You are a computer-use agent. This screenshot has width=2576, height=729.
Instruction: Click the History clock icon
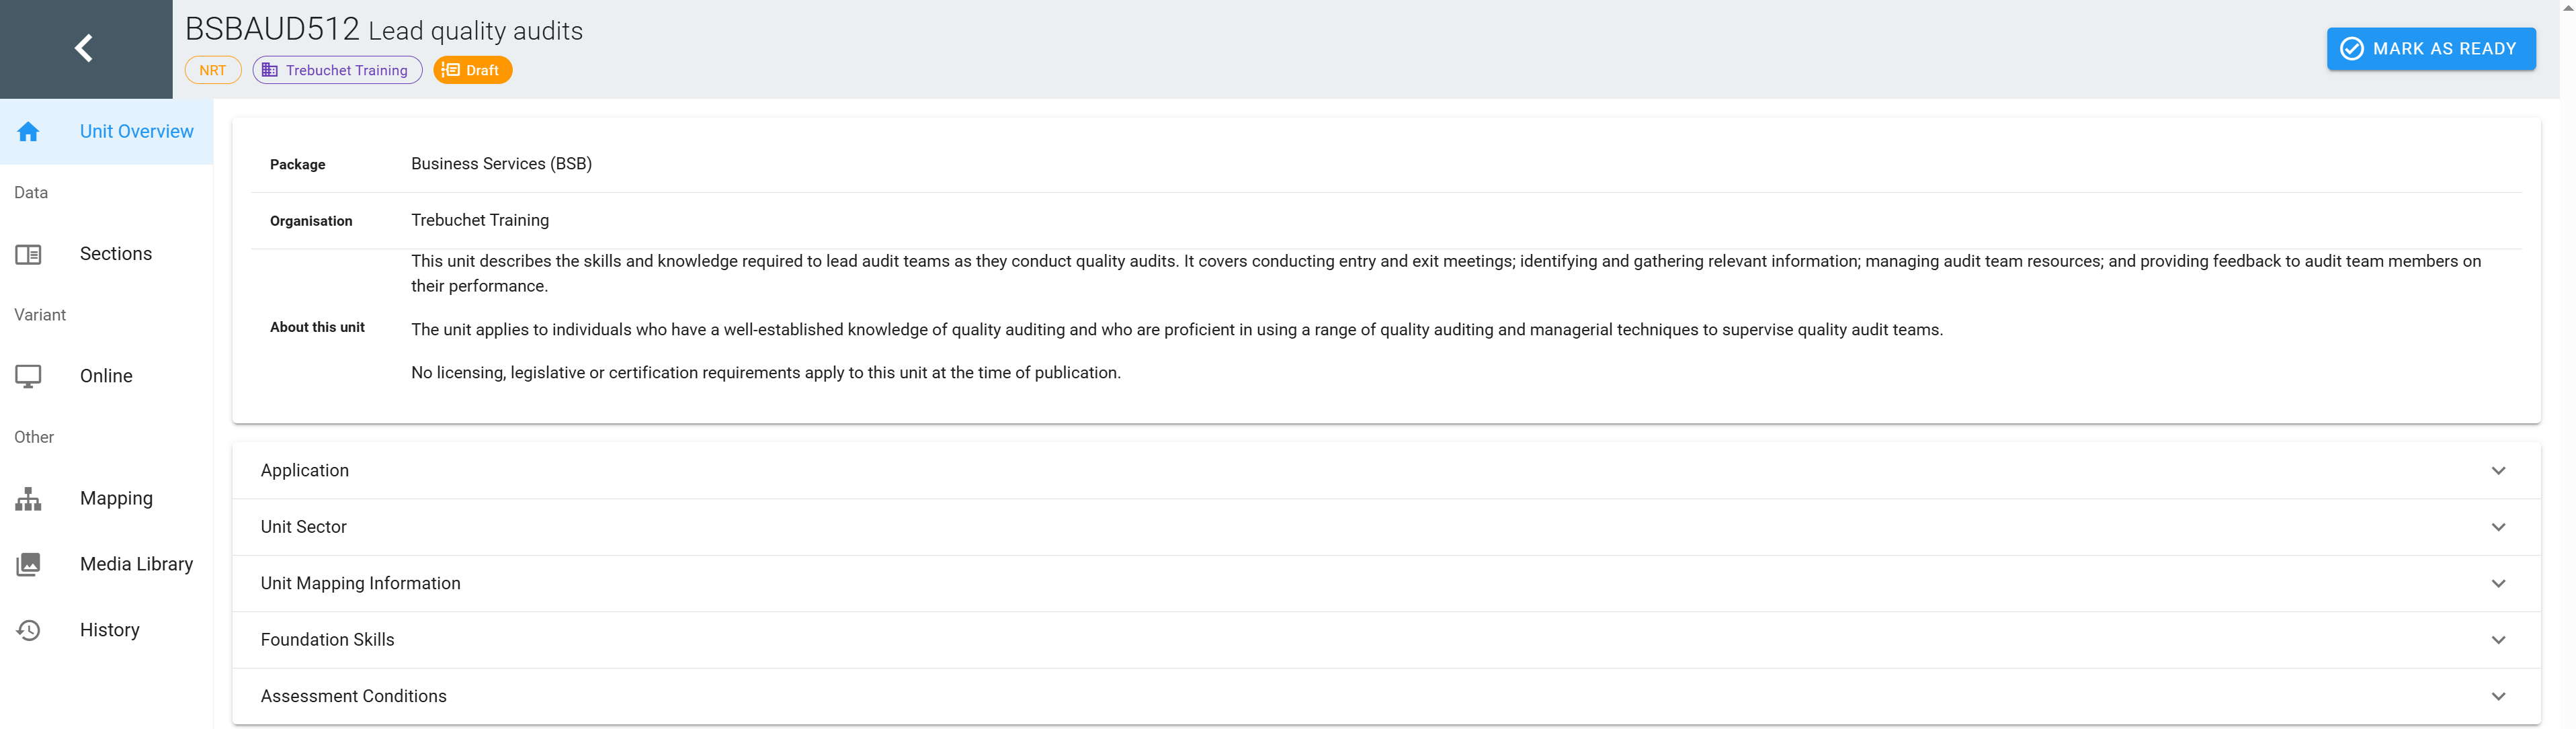[x=28, y=630]
